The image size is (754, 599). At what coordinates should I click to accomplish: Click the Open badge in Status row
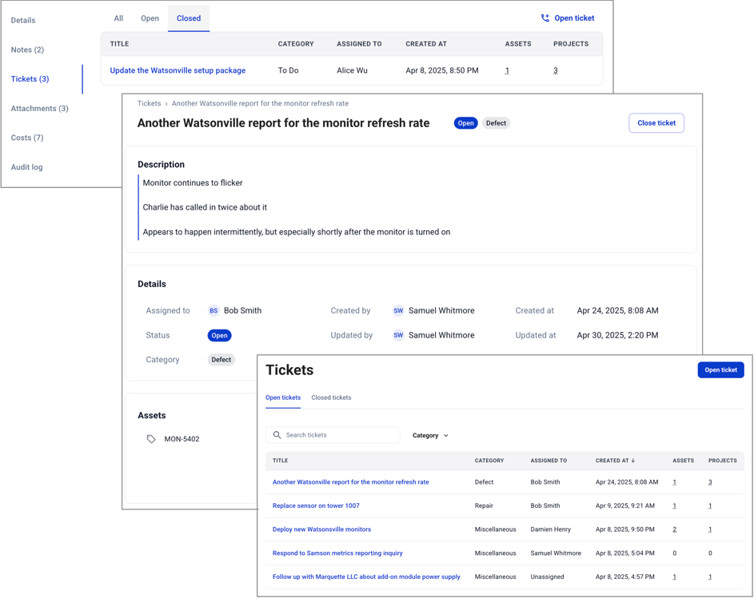click(x=219, y=335)
